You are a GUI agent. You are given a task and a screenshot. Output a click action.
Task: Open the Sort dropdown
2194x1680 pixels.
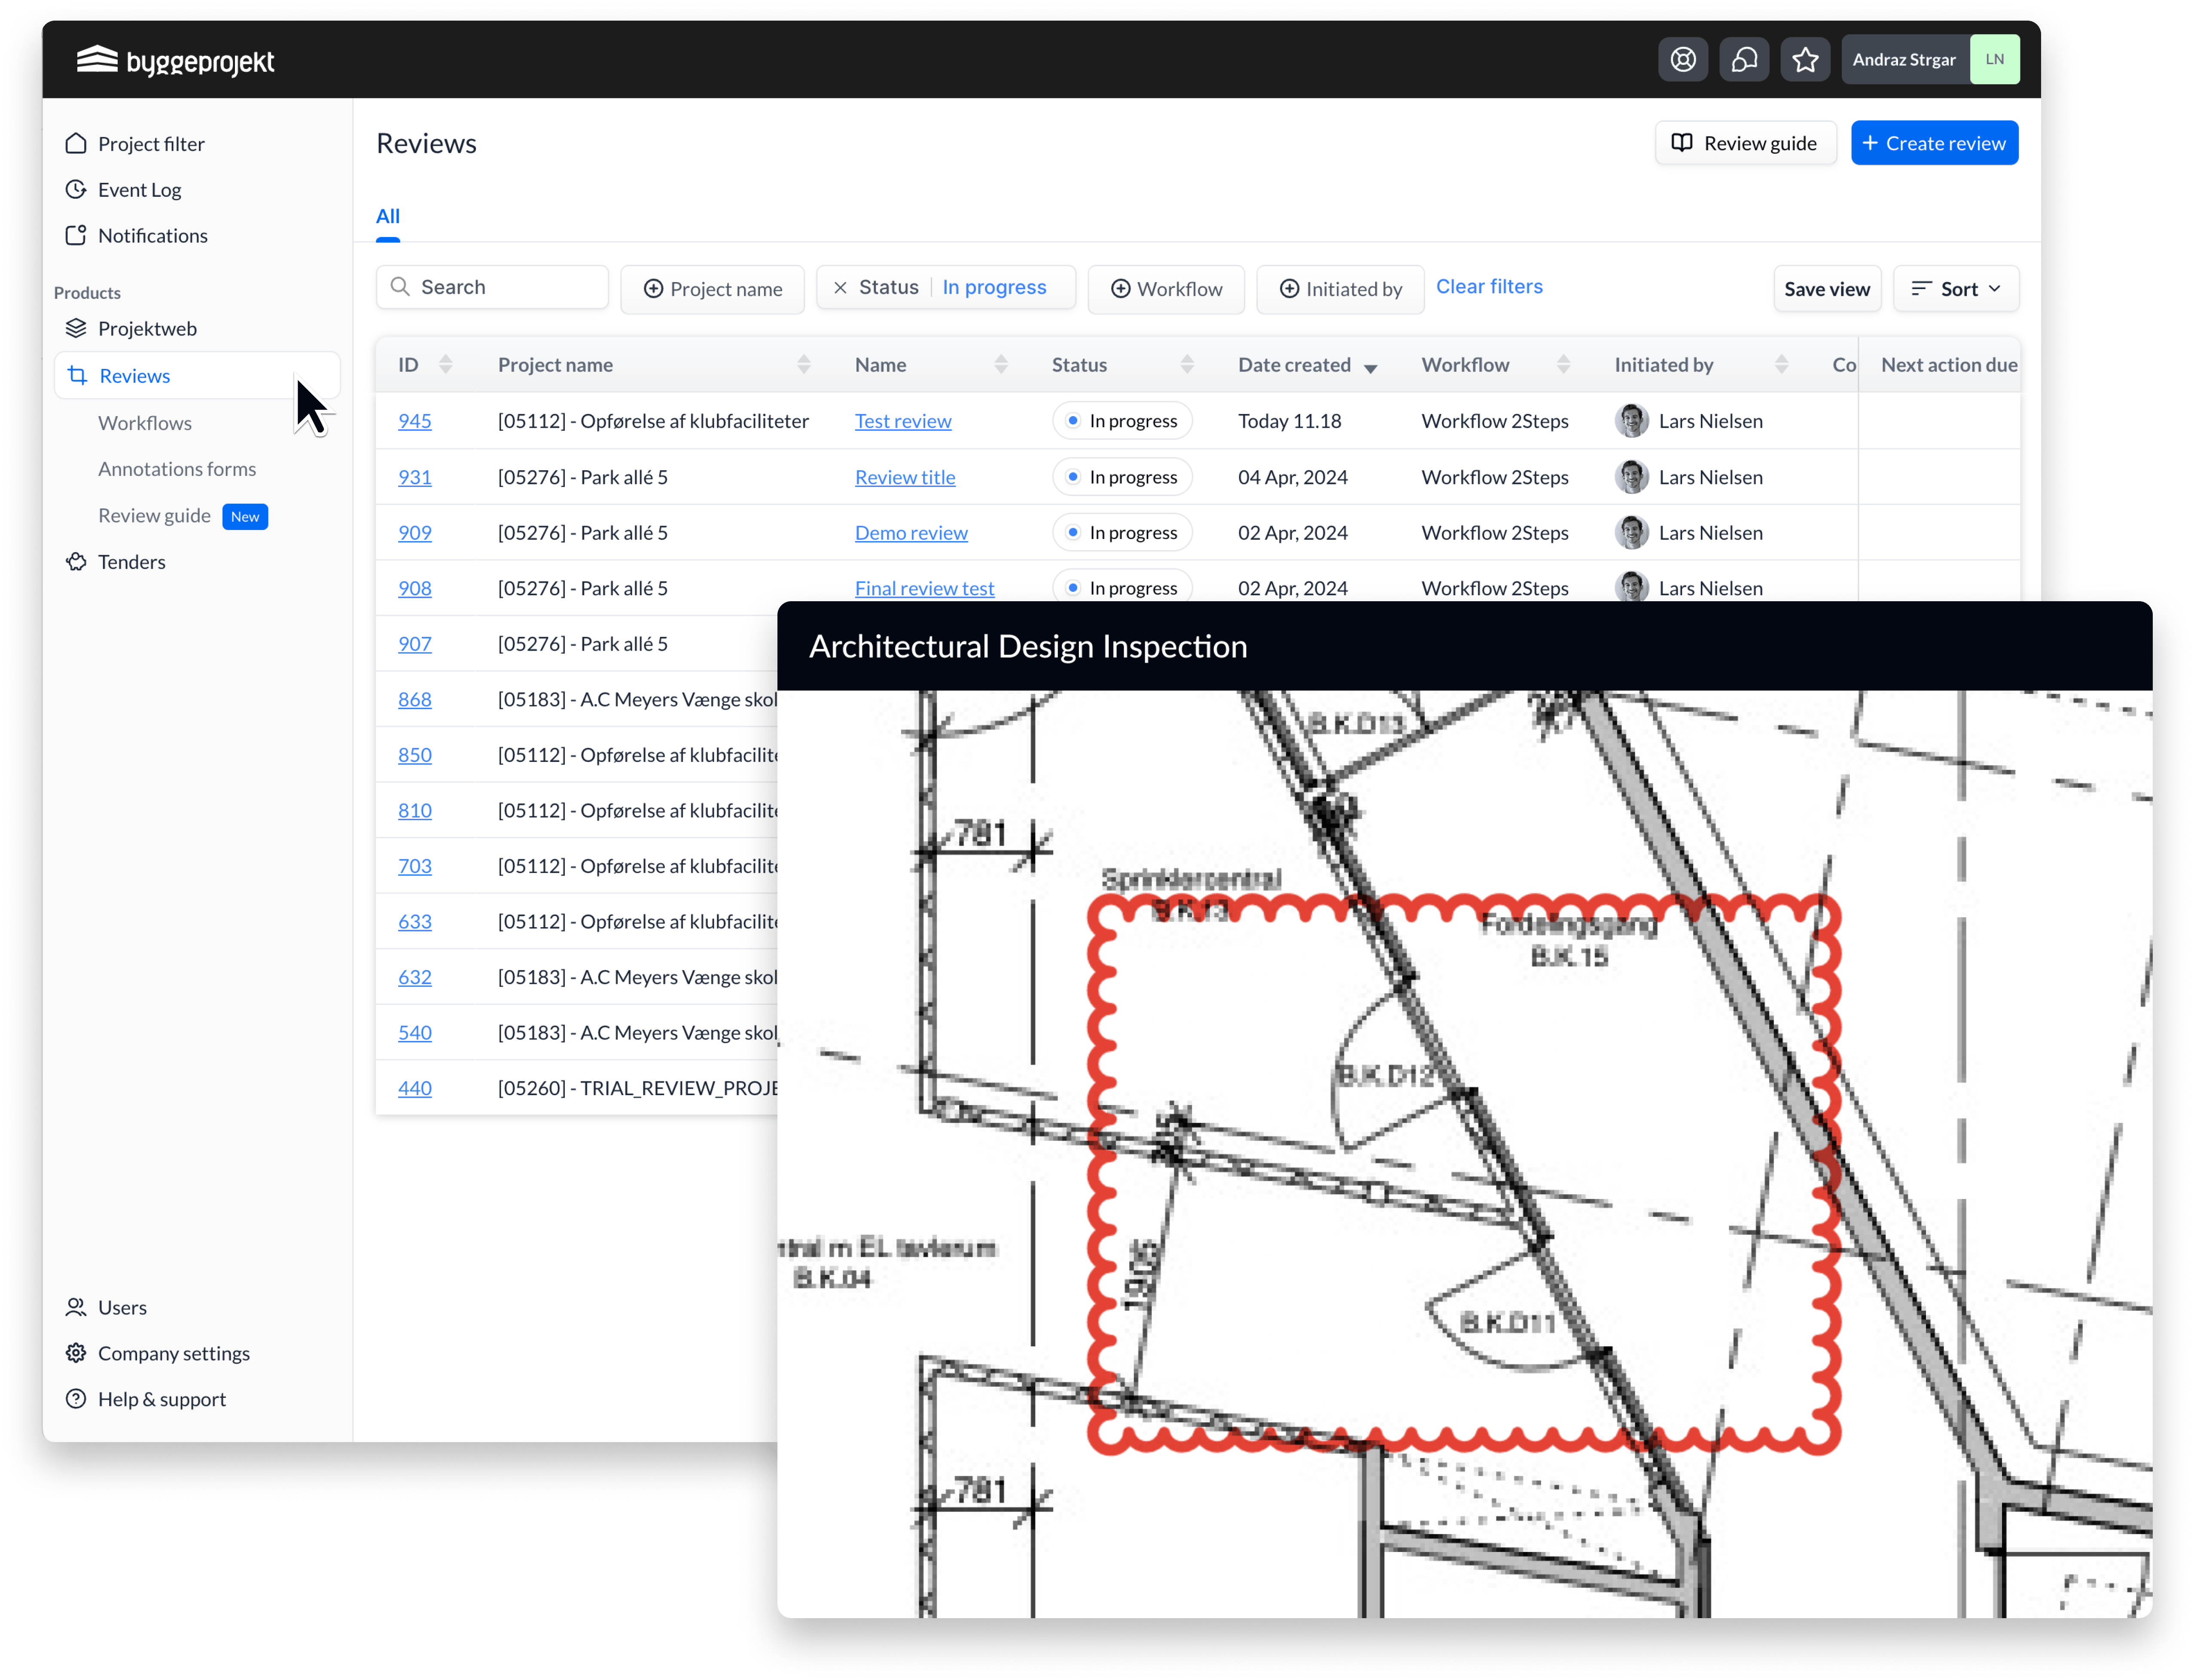[1956, 289]
